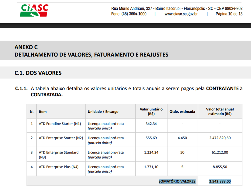Click the 'Valor total anual estimado (R$)' header
The image size is (251, 189).
[220, 112]
